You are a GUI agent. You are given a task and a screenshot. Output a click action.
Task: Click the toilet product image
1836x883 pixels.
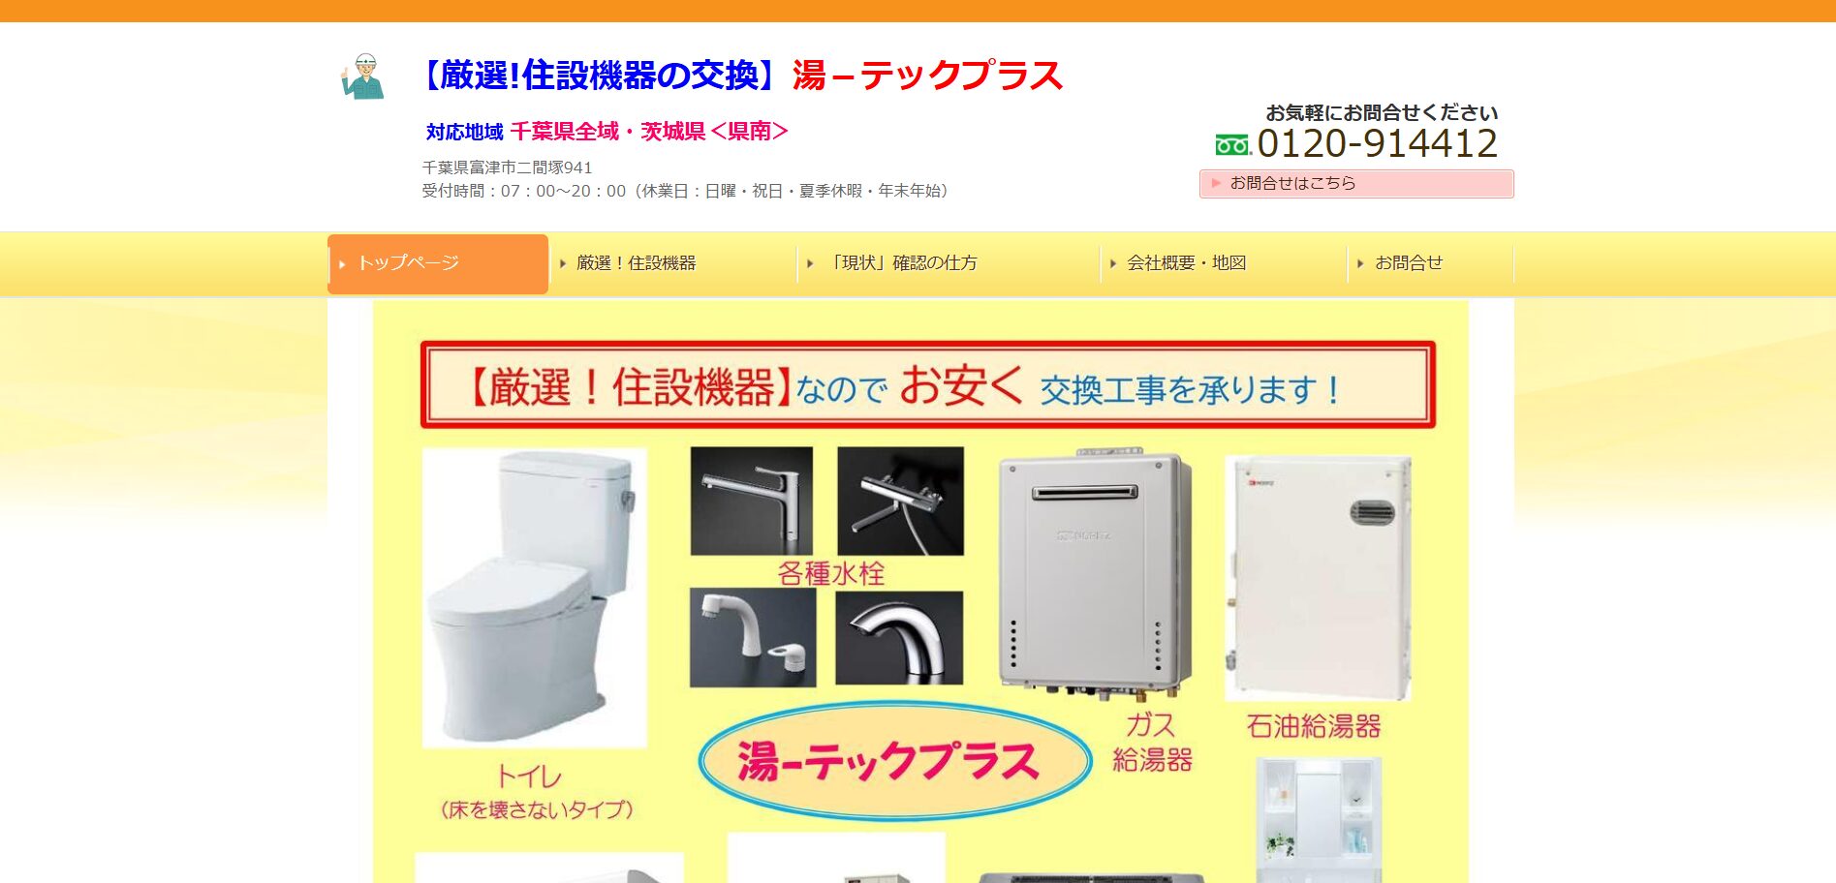534,597
